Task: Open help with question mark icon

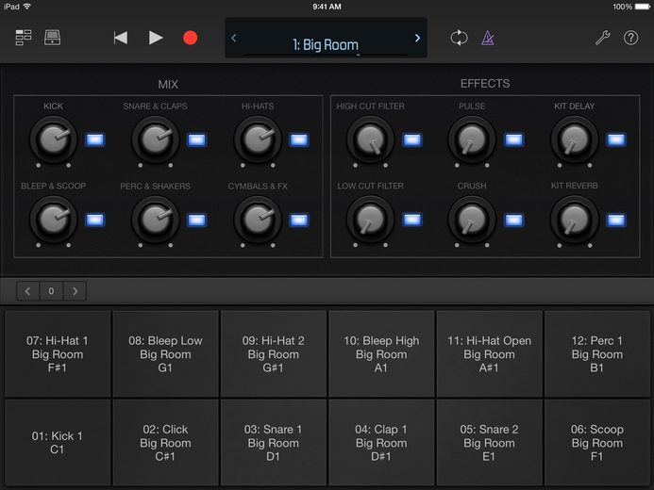Action: point(630,38)
